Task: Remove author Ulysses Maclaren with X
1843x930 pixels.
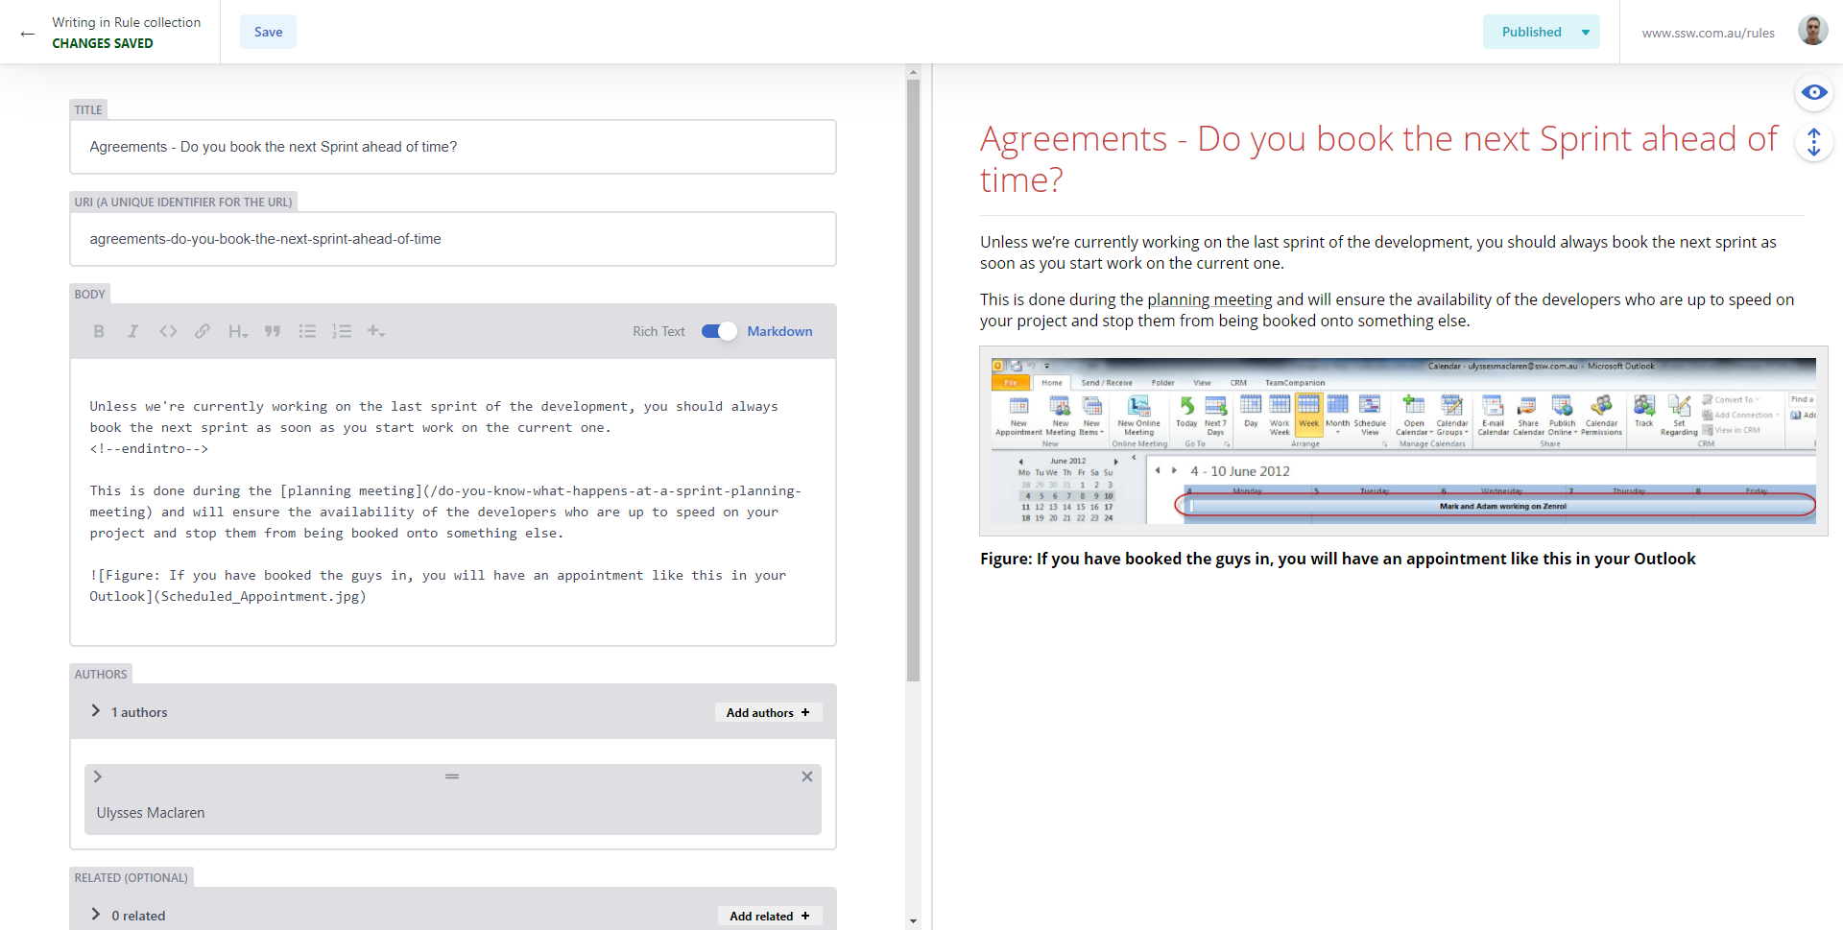Action: point(807,776)
